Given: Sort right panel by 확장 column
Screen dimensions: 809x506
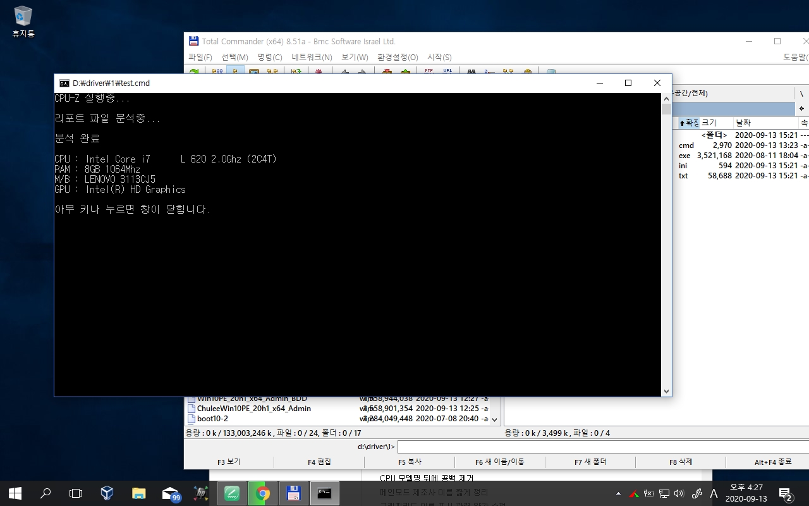Looking at the screenshot, I should tap(688, 123).
